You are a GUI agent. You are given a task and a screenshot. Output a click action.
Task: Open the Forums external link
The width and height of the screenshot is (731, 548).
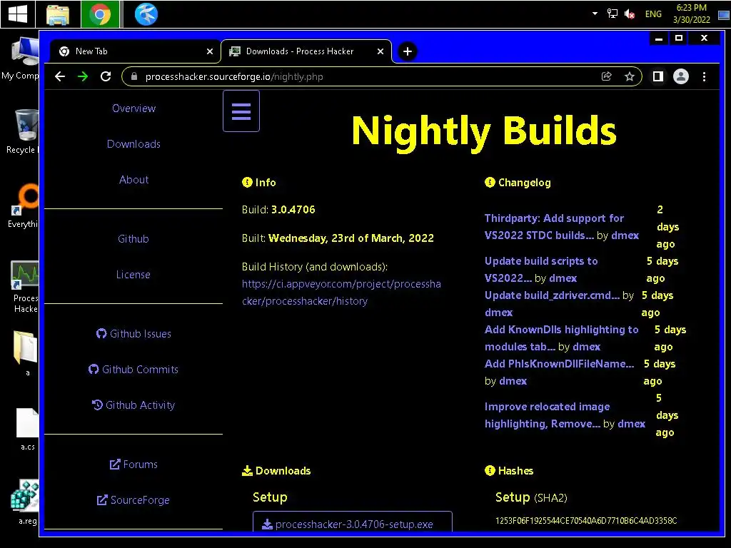[x=133, y=464]
